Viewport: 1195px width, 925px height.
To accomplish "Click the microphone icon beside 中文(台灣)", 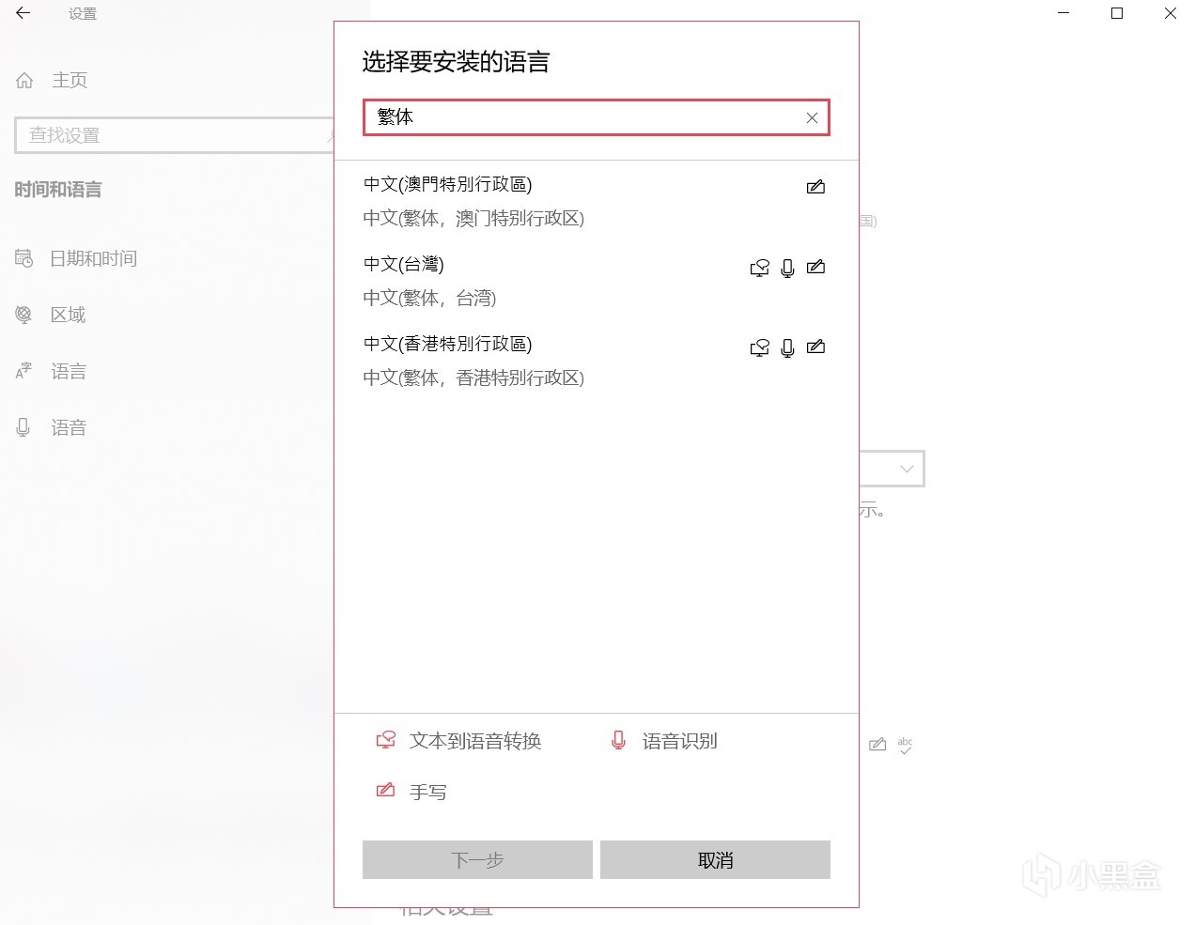I will click(787, 267).
